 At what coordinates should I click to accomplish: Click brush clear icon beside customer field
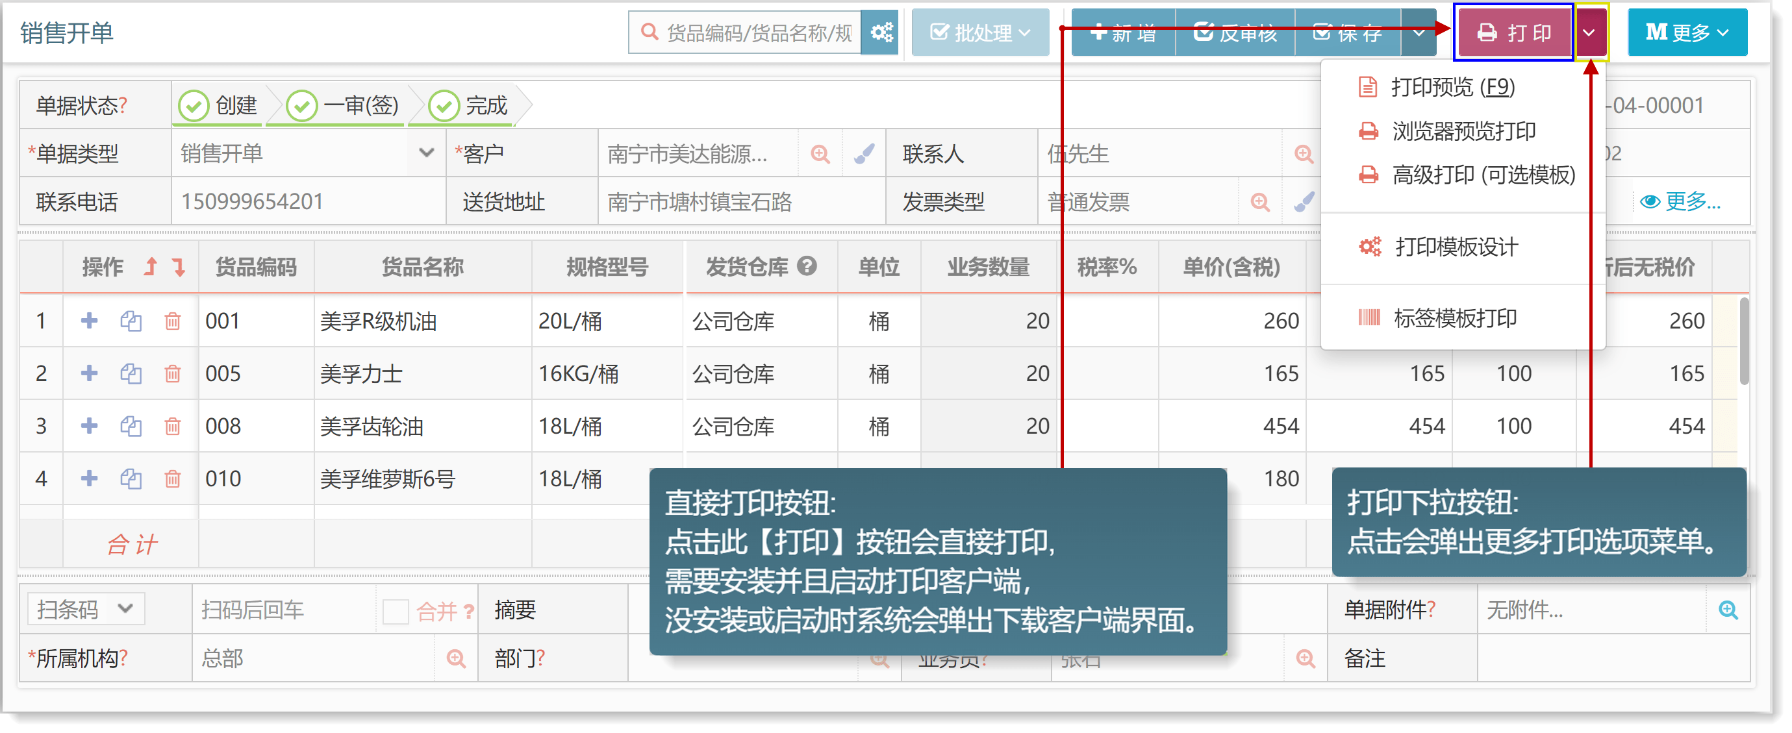pyautogui.click(x=864, y=154)
